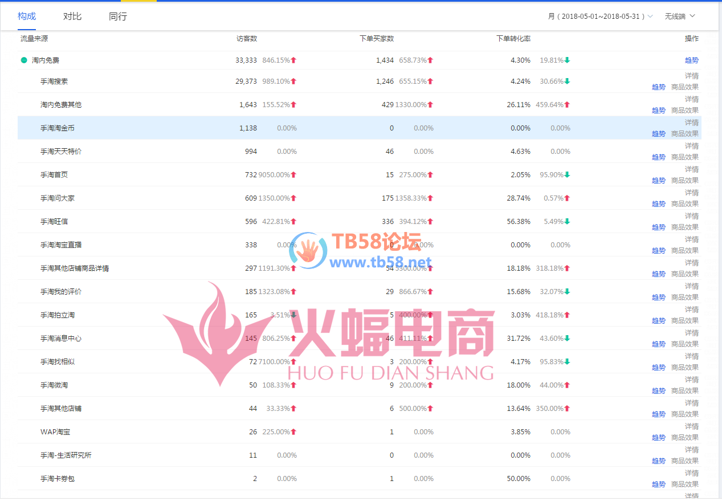Open 趋势 for 手淘淘金币
This screenshot has height=501, width=722.
[659, 134]
